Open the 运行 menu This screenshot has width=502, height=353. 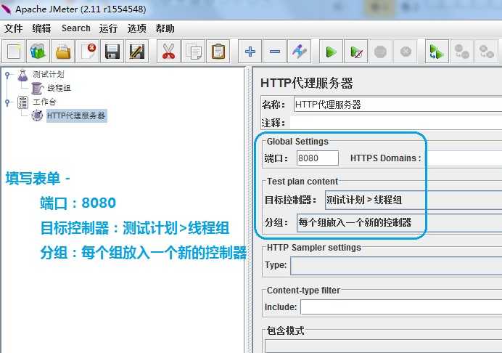pyautogui.click(x=108, y=28)
